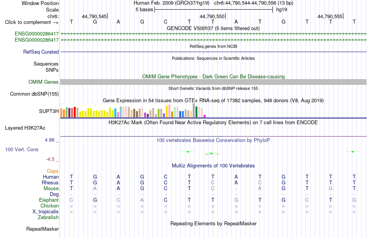Click the Window Position label
The height and width of the screenshot is (238, 367).
coord(40,3)
